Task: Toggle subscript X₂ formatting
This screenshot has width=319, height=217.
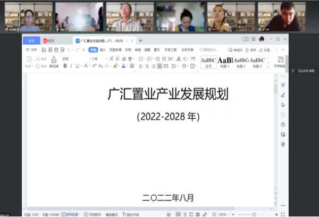Action: [100, 66]
